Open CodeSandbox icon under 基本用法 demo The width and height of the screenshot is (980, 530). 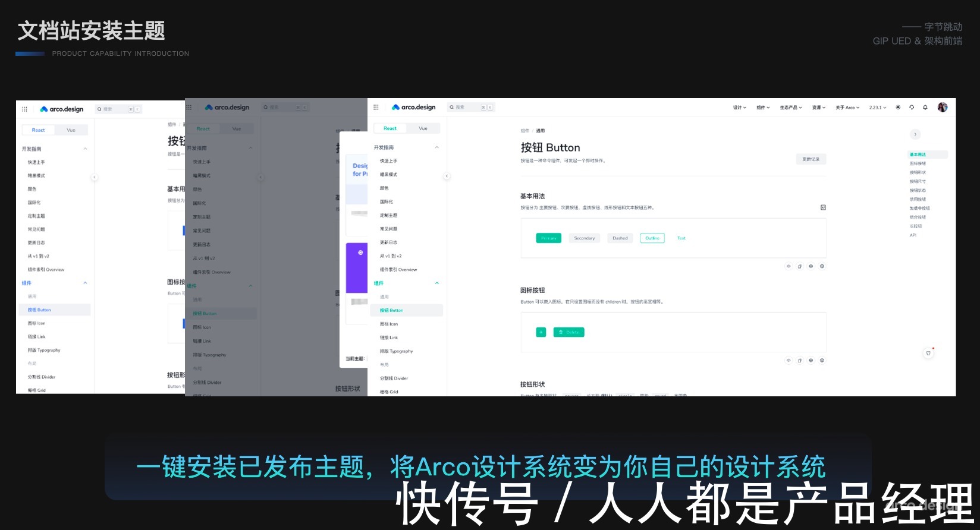pos(822,266)
